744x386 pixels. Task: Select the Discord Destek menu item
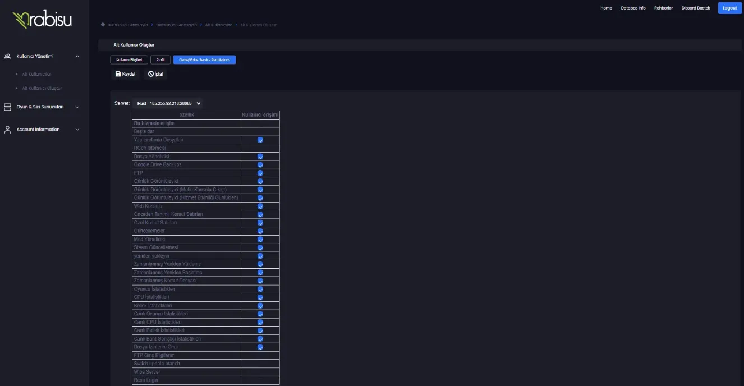coord(696,8)
